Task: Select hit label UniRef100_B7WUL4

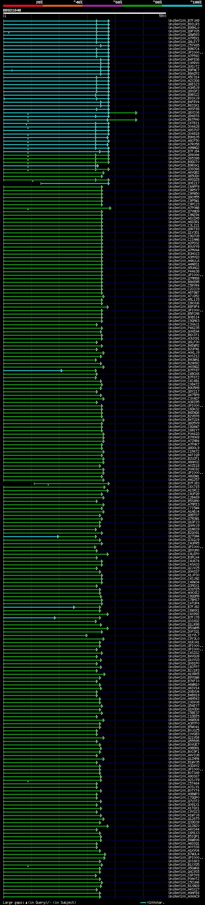Action: point(184,854)
